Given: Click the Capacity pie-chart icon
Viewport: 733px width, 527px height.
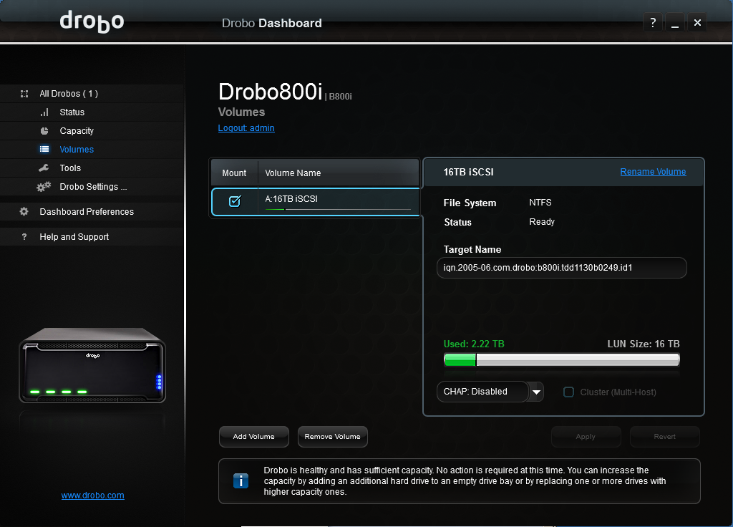Looking at the screenshot, I should click(x=44, y=131).
